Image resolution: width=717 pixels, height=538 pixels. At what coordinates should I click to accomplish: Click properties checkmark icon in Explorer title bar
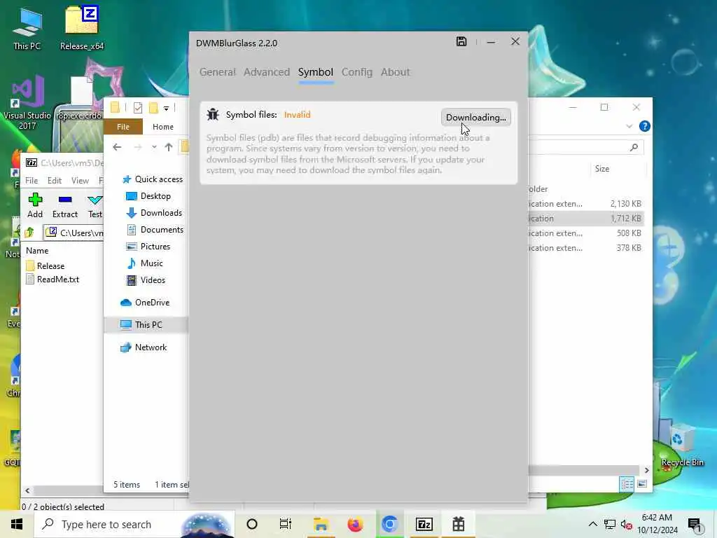pos(138,108)
